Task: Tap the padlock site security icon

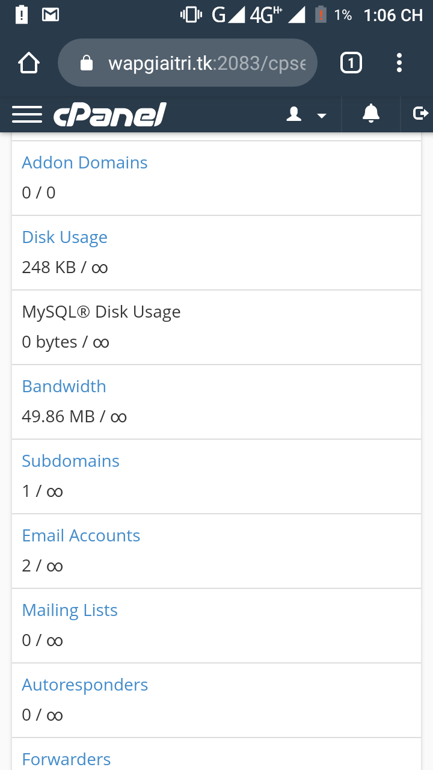Action: pos(87,63)
